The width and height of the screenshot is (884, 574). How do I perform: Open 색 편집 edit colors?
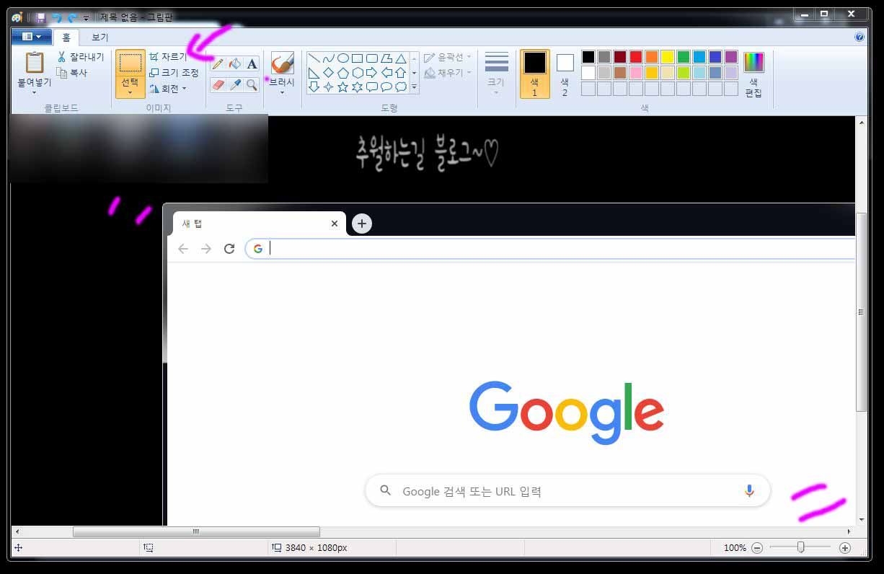753,74
